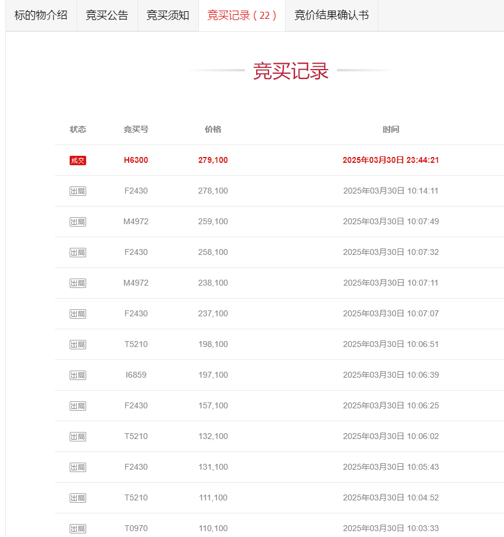The image size is (504, 537).
Task: Click the red 成交 status badge
Action: (x=78, y=161)
